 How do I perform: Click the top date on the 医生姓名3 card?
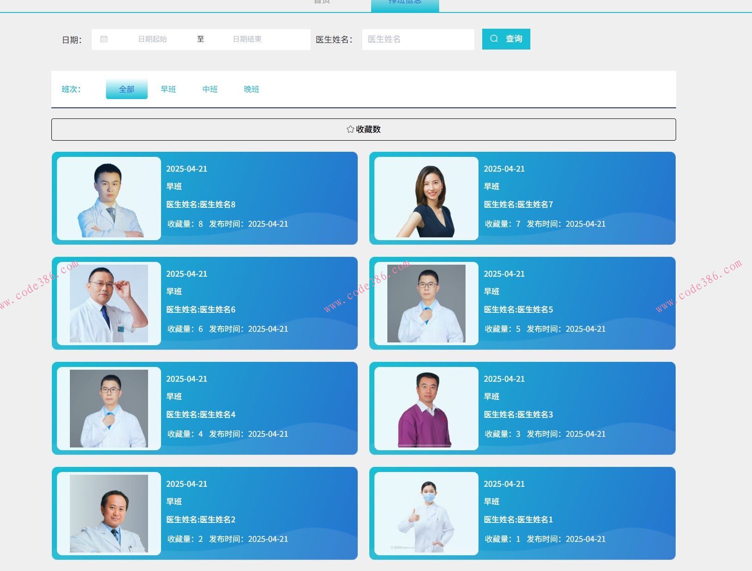(x=504, y=379)
